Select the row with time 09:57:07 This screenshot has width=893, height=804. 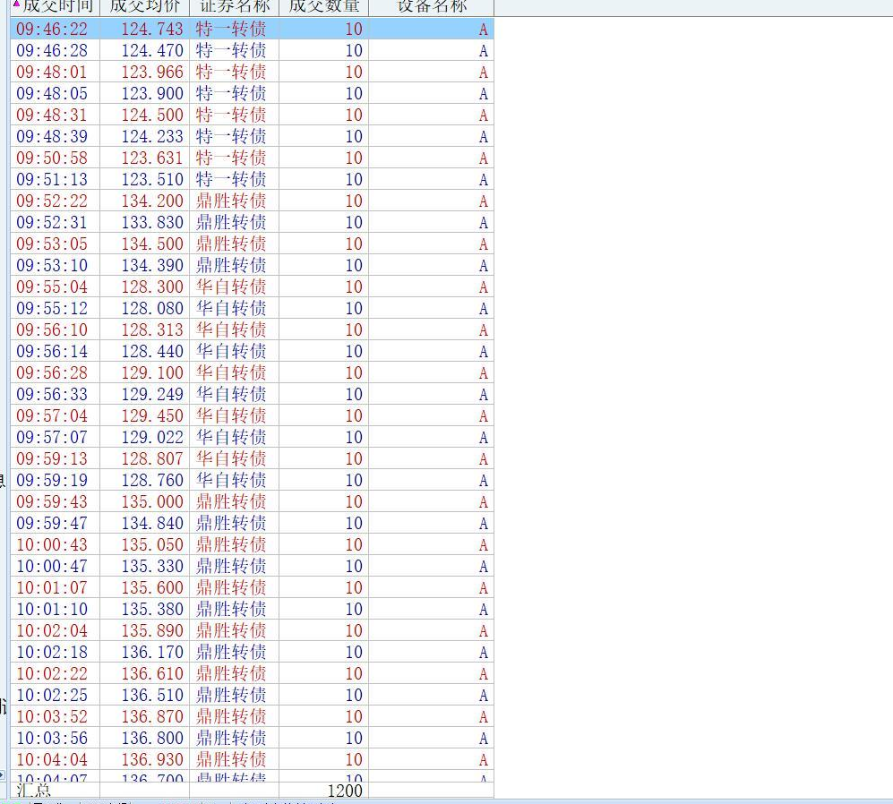click(x=252, y=437)
